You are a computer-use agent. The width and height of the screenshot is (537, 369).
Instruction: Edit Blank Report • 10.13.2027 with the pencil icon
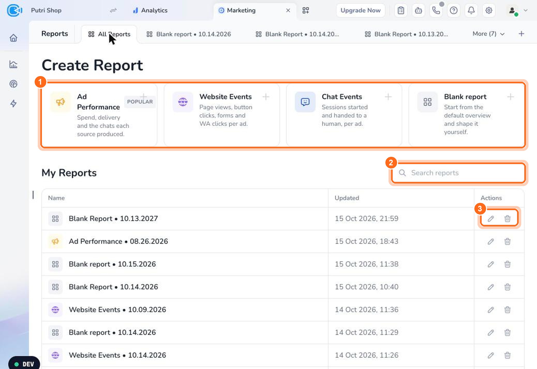click(x=491, y=219)
